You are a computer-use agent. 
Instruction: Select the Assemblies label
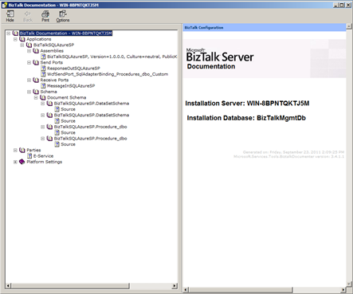(52, 51)
